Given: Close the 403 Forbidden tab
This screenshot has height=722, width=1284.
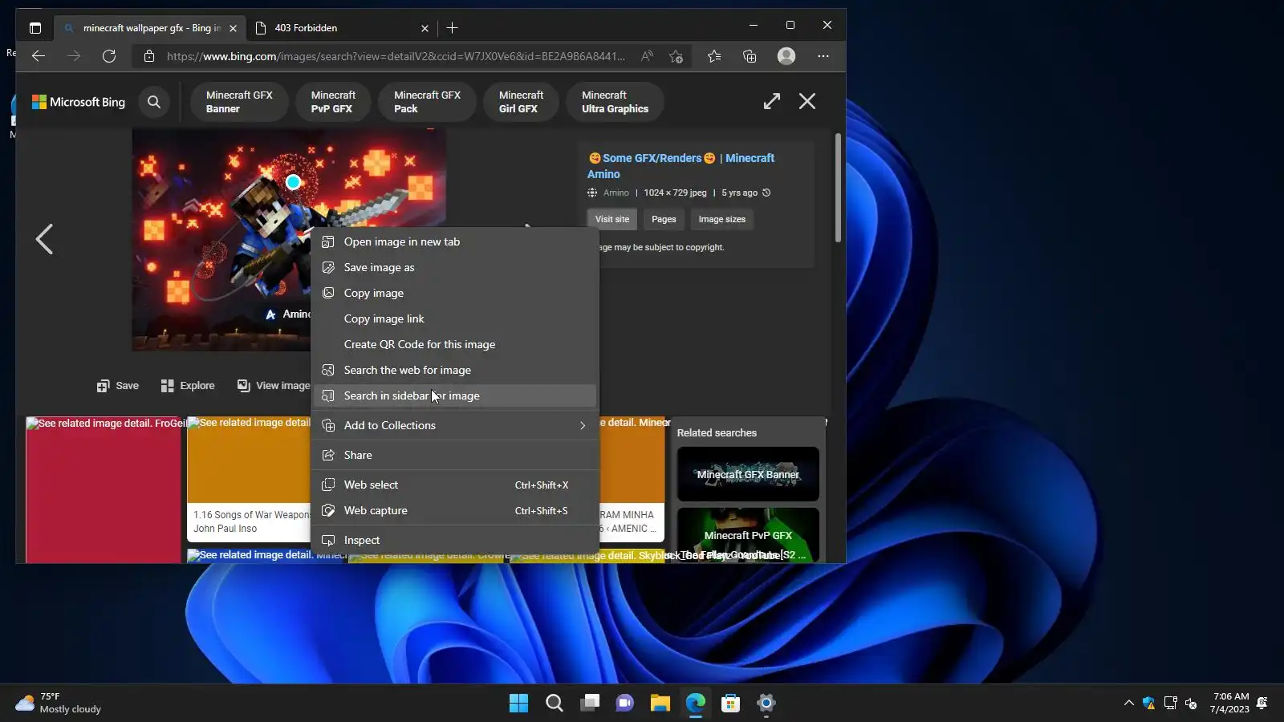Looking at the screenshot, I should (x=425, y=28).
